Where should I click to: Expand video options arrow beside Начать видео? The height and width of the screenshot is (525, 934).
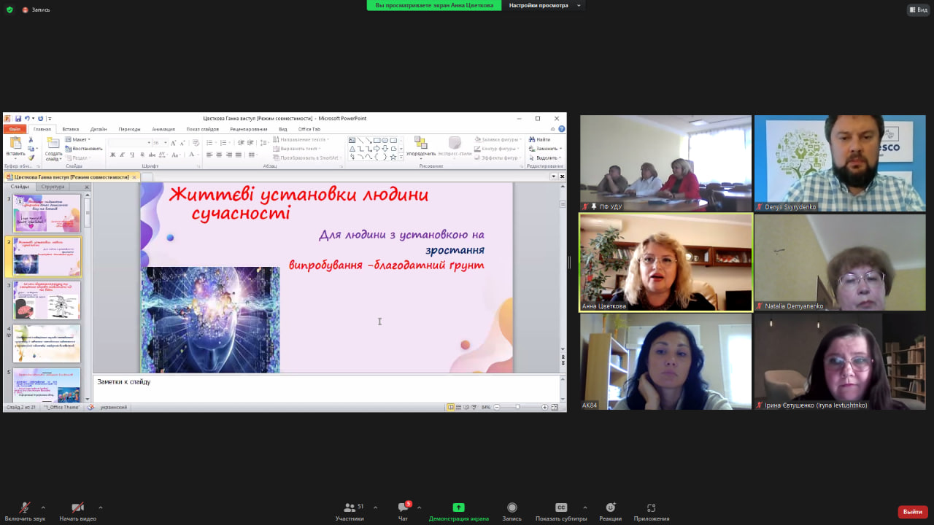click(100, 507)
